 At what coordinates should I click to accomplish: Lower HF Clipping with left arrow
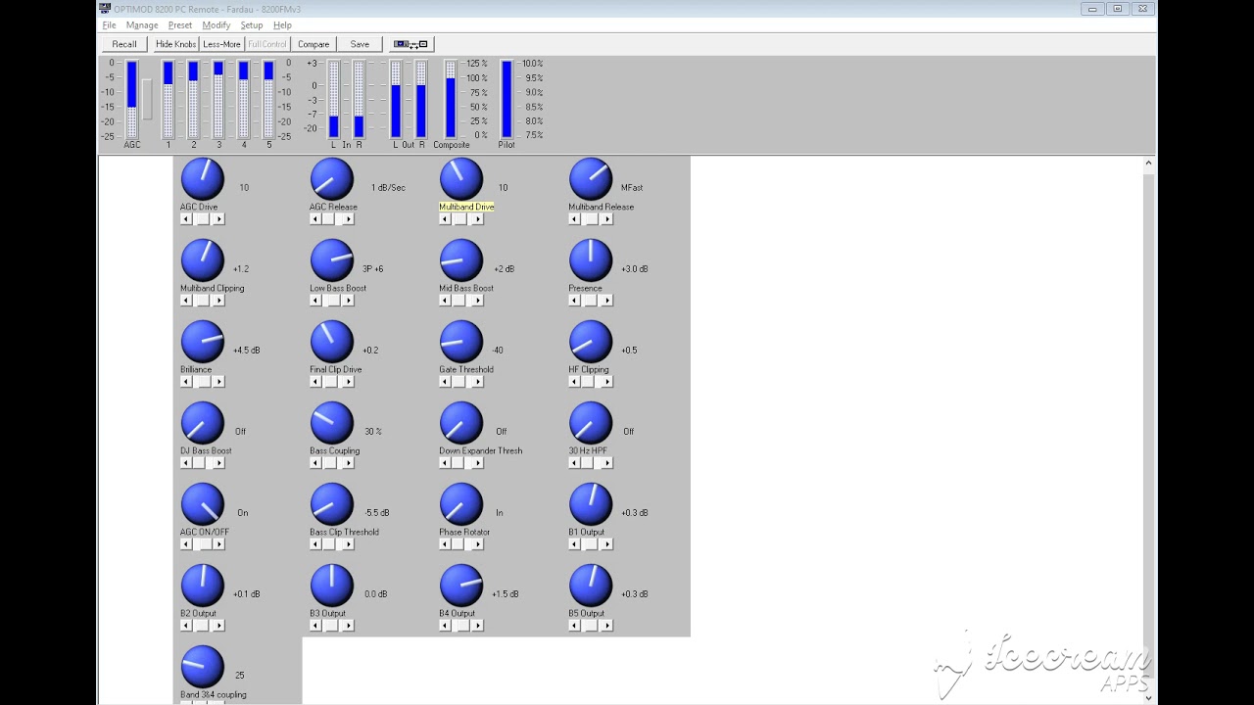[574, 382]
